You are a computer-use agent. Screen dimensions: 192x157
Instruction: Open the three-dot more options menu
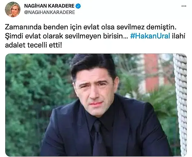click(x=184, y=6)
